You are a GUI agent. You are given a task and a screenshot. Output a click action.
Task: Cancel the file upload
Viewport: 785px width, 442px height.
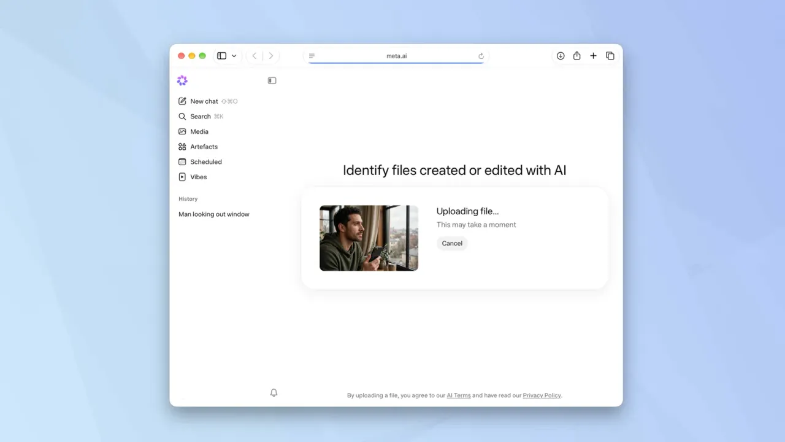452,243
